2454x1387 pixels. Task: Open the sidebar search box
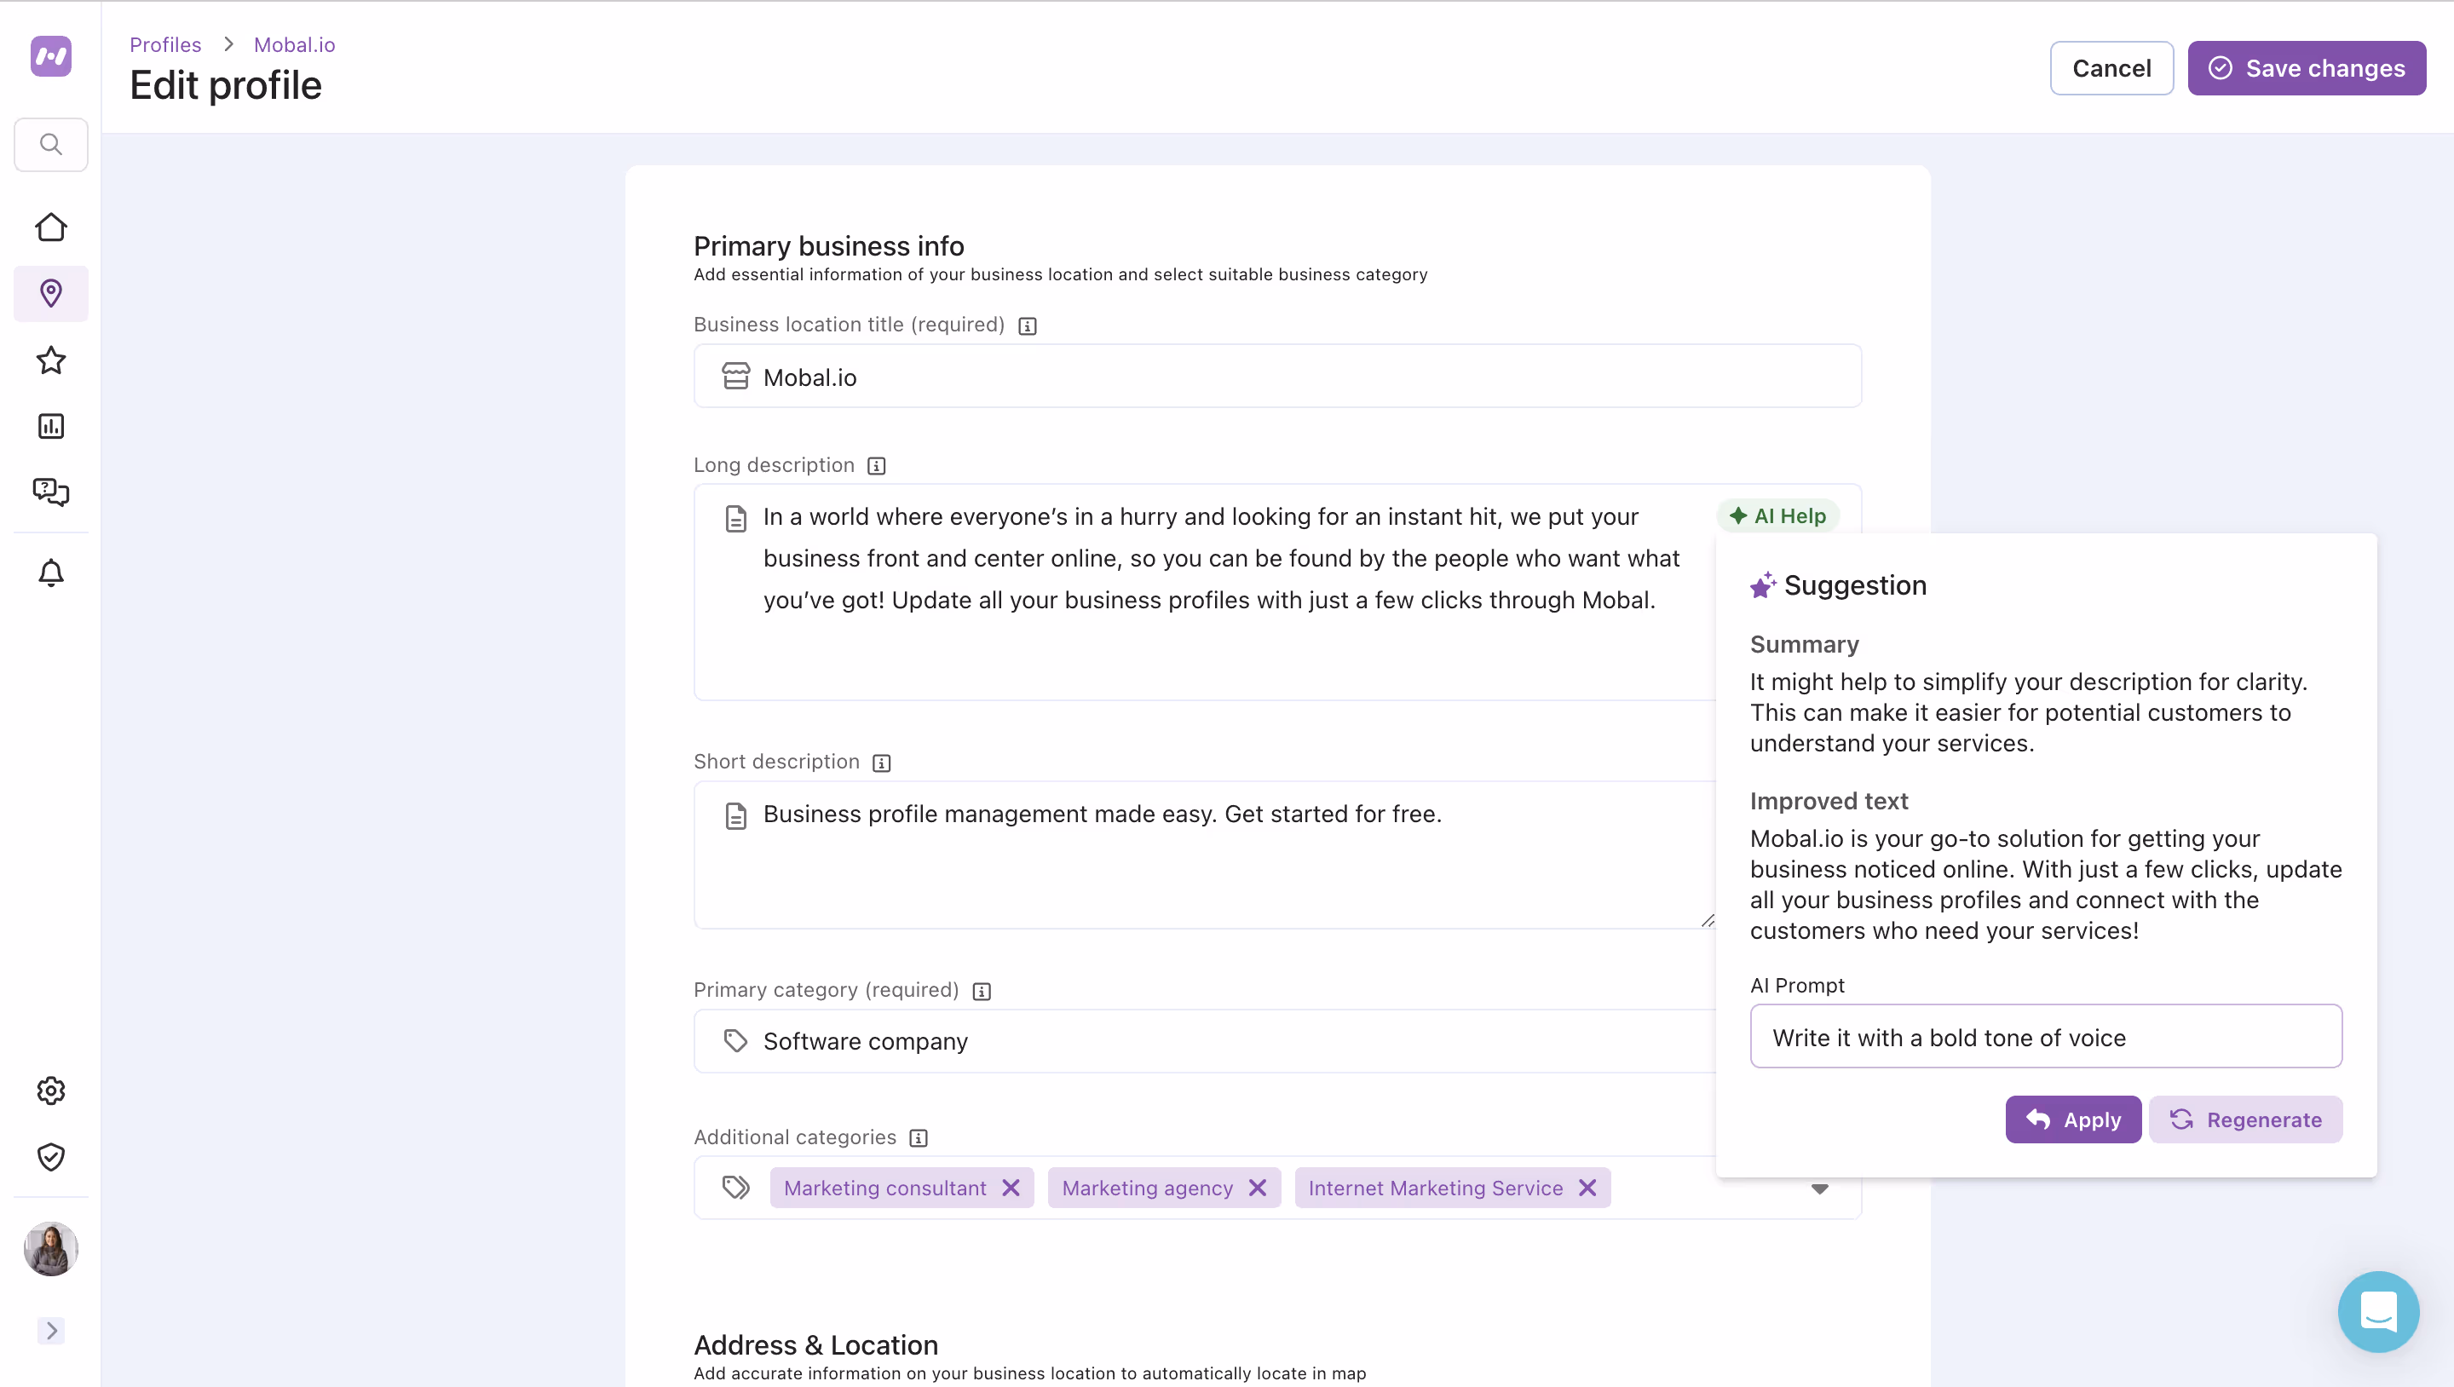tap(50, 145)
